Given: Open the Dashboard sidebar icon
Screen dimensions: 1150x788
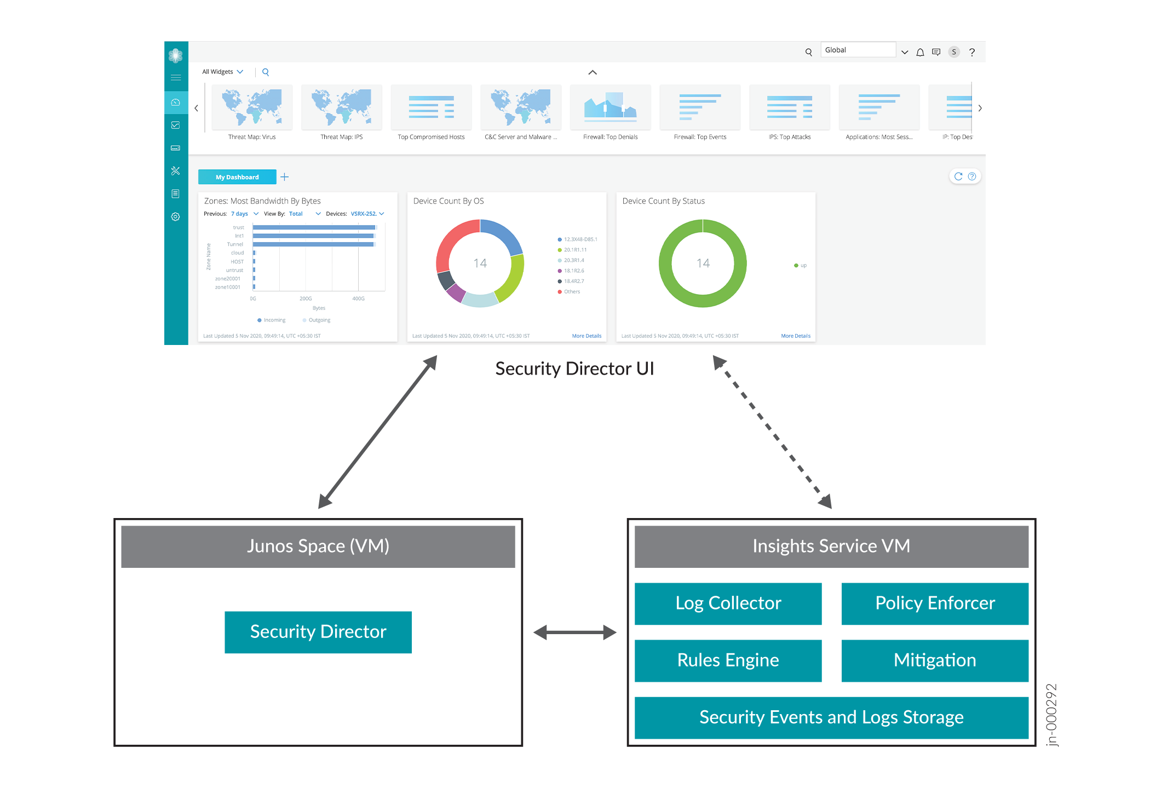Looking at the screenshot, I should click(176, 102).
